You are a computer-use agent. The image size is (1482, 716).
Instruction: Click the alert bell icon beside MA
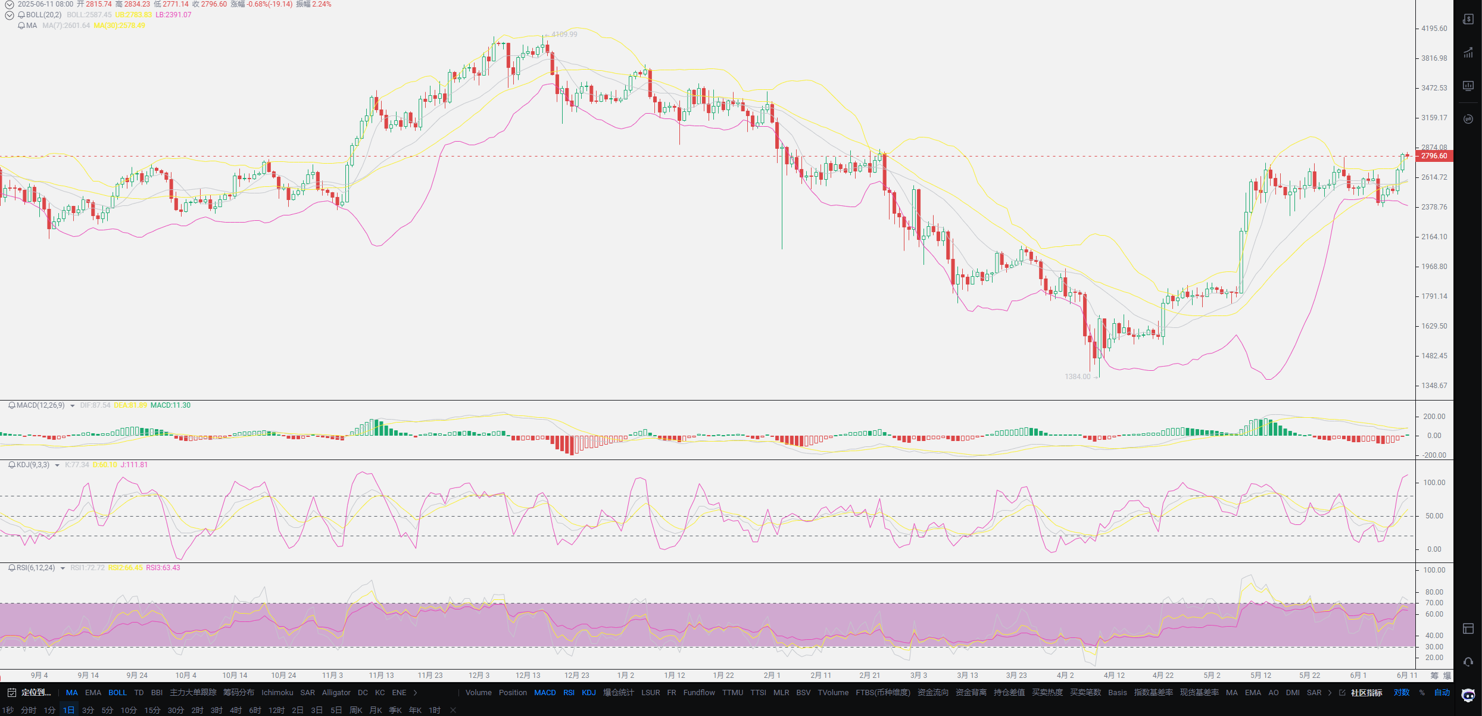tap(21, 26)
